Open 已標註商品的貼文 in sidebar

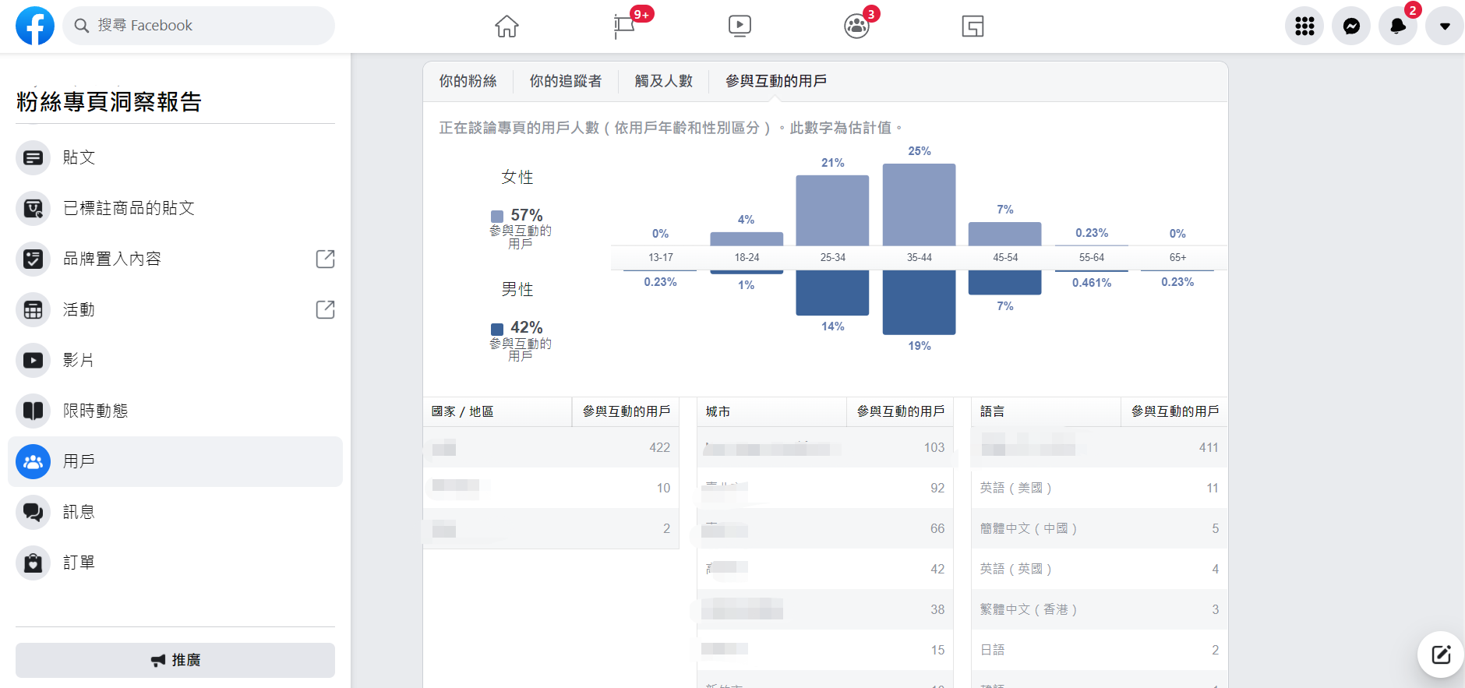click(x=175, y=208)
